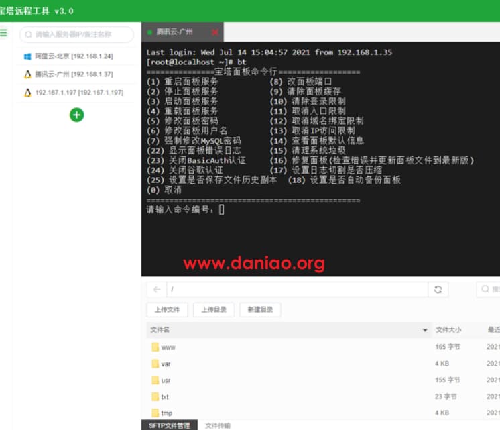The image size is (500, 430).
Task: Click the [root@localhost ~]# bt command line
Action: point(196,62)
